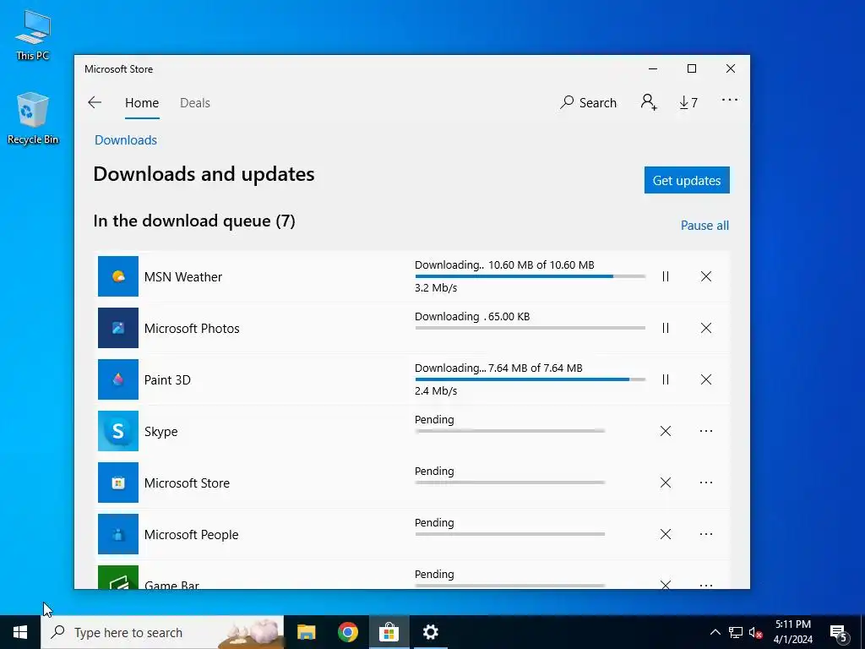Click the muted volume tray icon
Viewport: 865px width, 649px height.
756,632
